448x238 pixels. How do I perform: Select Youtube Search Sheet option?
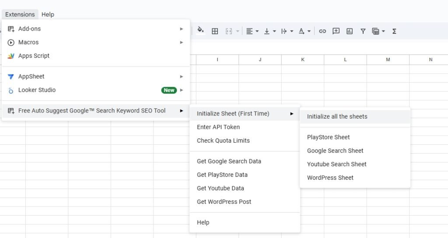[355, 164]
